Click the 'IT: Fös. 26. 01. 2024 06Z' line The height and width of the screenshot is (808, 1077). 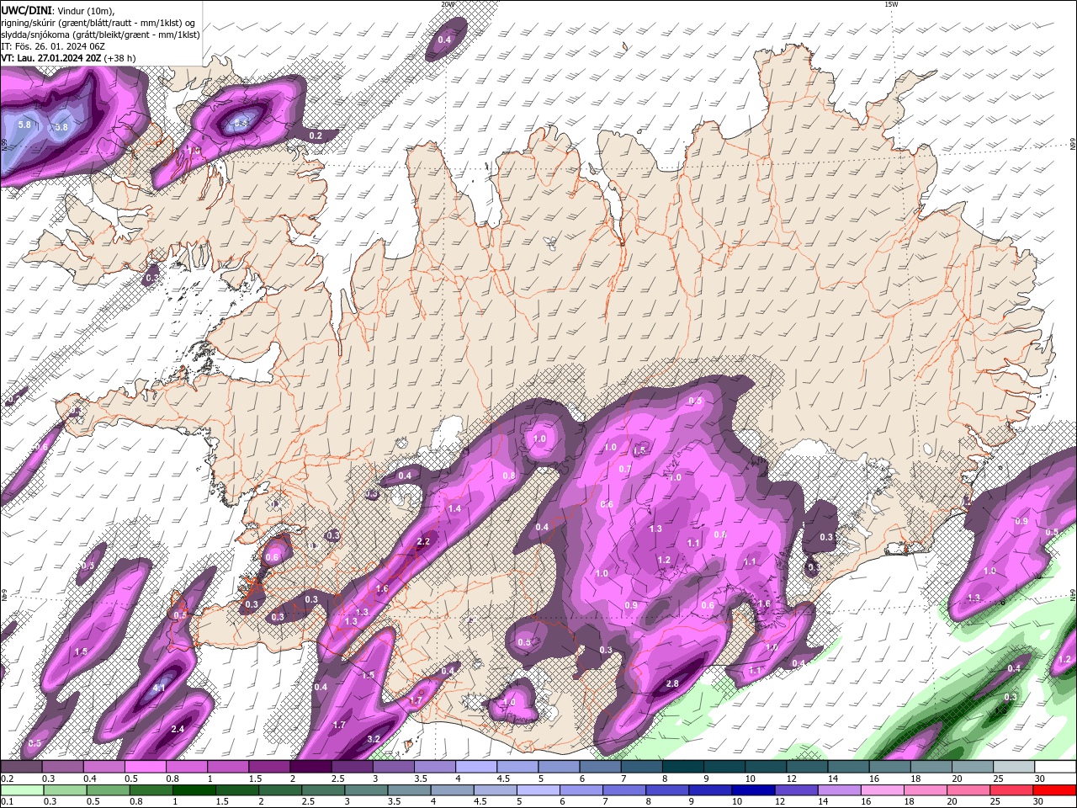51,46
